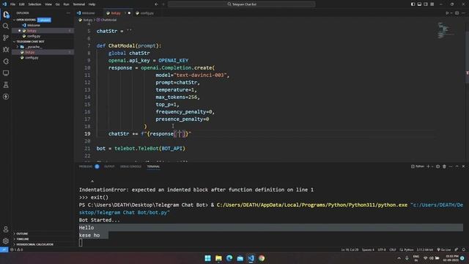Open the Edit menu
469x264 pixels.
[x=22, y=4]
